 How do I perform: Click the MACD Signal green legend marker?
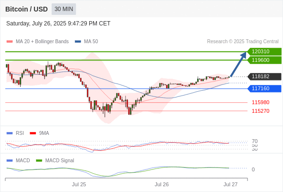point(39,161)
